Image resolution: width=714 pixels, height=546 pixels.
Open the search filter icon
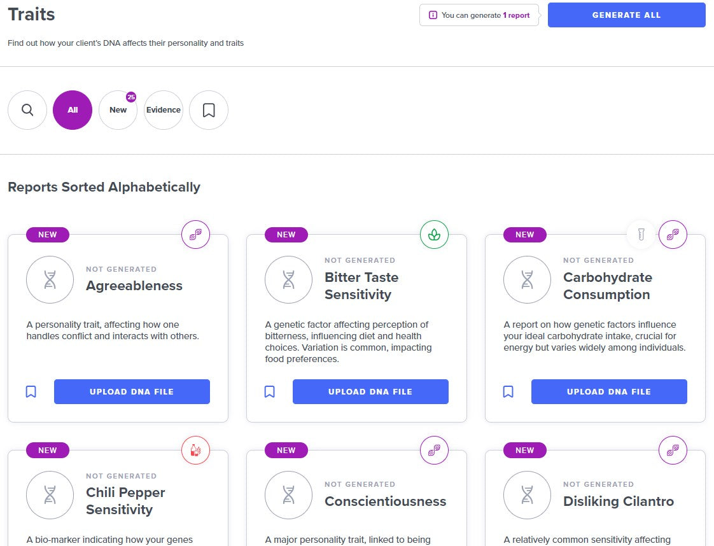(x=27, y=109)
